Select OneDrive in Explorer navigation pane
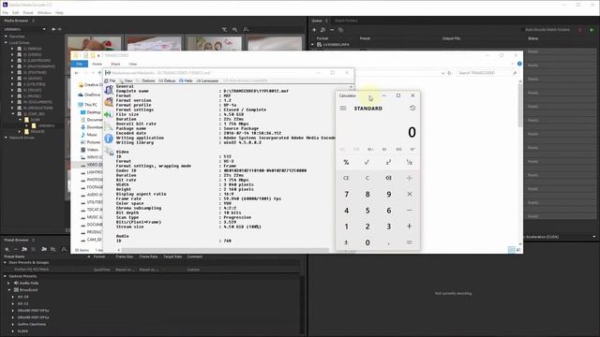This screenshot has width=600, height=337. 89,95
